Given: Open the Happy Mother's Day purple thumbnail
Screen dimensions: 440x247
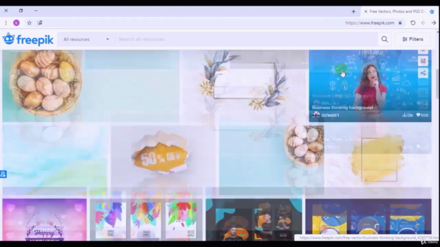Looking at the screenshot, I should 44,220.
